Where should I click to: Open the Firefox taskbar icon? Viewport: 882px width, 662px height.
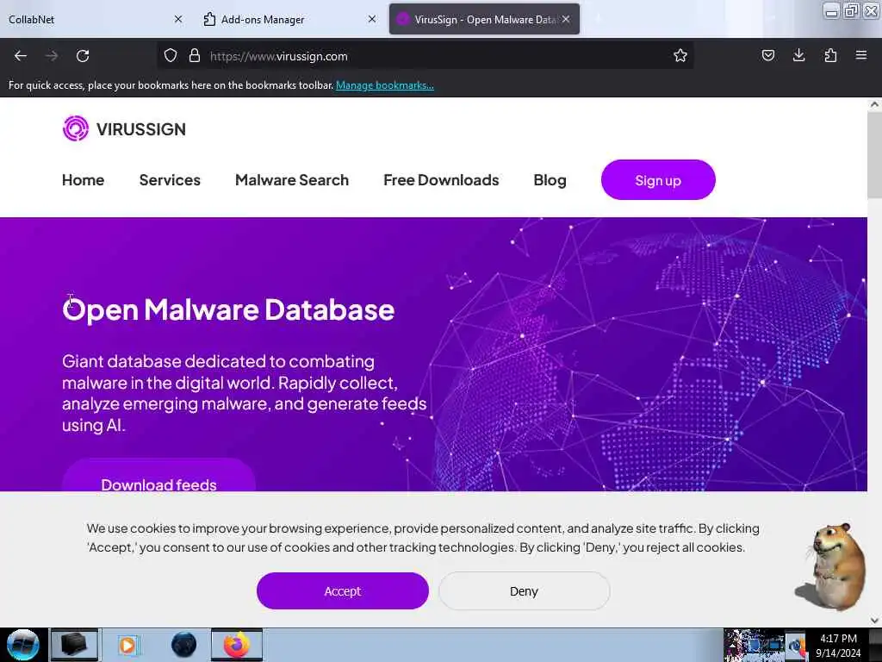point(237,645)
